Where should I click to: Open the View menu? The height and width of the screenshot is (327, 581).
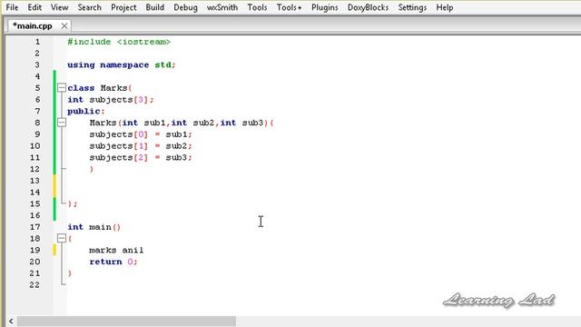point(59,7)
